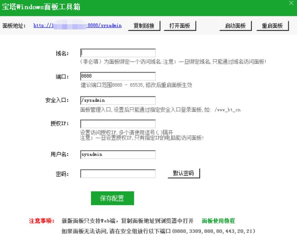
Task: Click the 密码 input field
Action: 118,174
